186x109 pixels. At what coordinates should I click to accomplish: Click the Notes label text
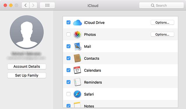point(89,106)
